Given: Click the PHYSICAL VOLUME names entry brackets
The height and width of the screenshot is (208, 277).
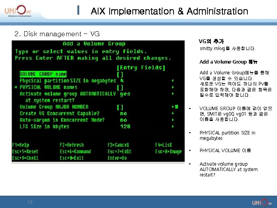Looking at the screenshot, I should pyautogui.click(x=120, y=87).
